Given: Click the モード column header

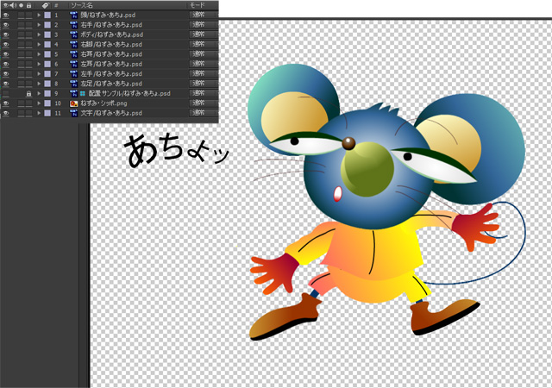Looking at the screenshot, I should 198,5.
